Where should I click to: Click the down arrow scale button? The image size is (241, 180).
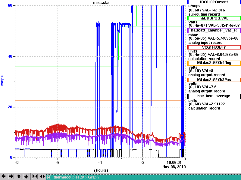(26, 176)
